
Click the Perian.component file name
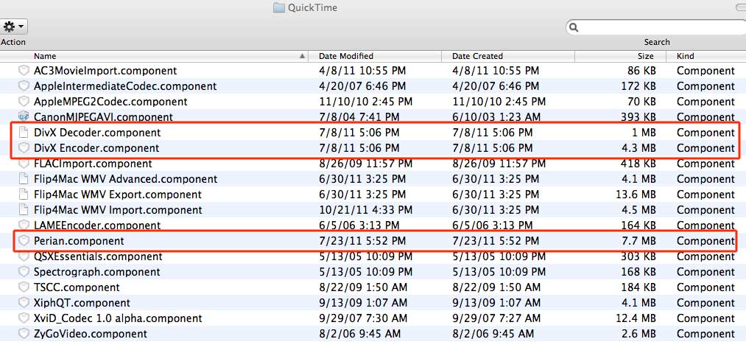[79, 241]
